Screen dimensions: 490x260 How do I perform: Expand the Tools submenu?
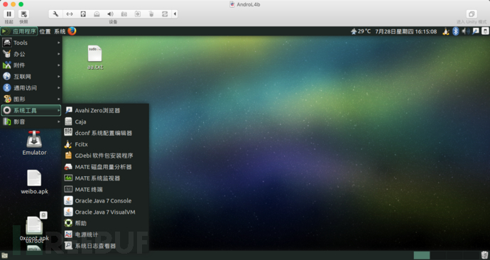tap(31, 43)
